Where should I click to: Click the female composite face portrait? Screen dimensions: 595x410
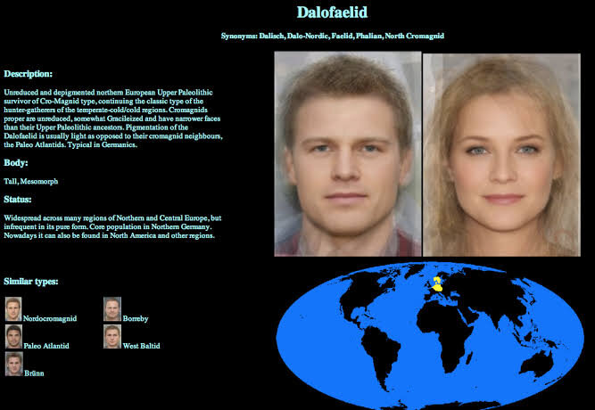[x=501, y=155]
